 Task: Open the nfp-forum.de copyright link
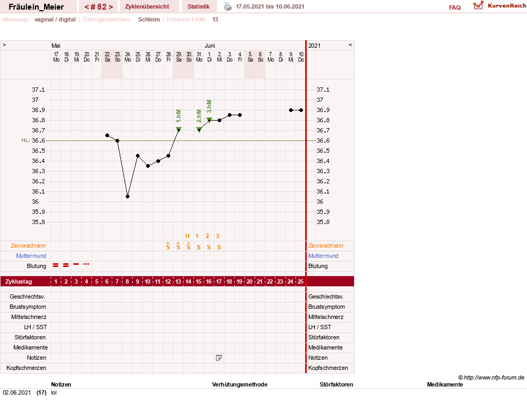coord(491,377)
